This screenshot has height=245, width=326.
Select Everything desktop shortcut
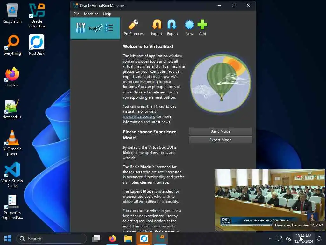(x=12, y=45)
